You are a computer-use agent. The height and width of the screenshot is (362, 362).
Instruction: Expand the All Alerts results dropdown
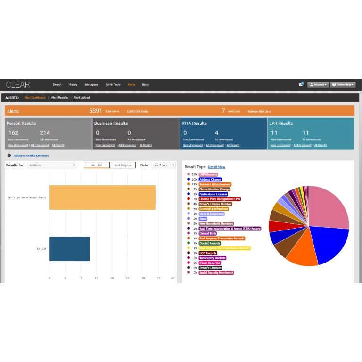click(x=52, y=165)
